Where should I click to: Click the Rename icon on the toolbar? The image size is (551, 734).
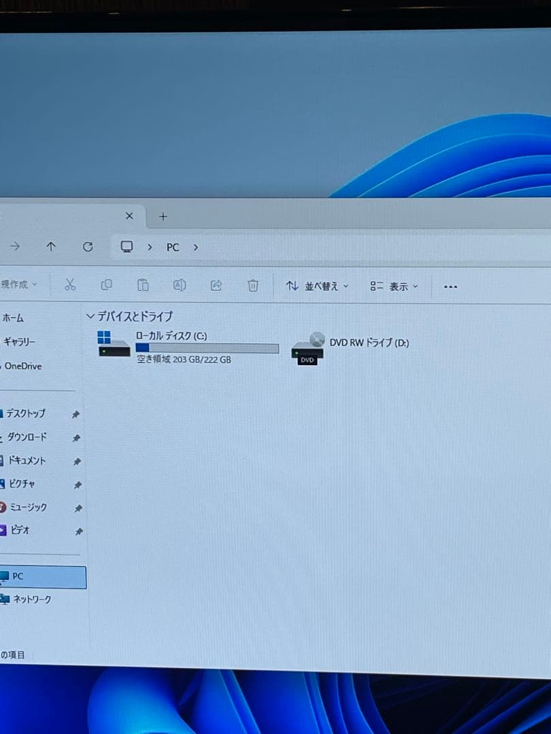pos(180,285)
